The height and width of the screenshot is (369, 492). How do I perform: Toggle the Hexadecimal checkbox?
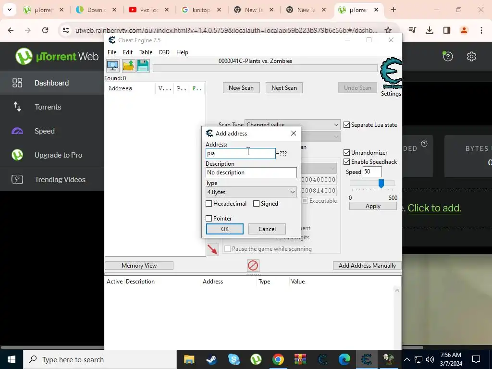click(x=209, y=204)
